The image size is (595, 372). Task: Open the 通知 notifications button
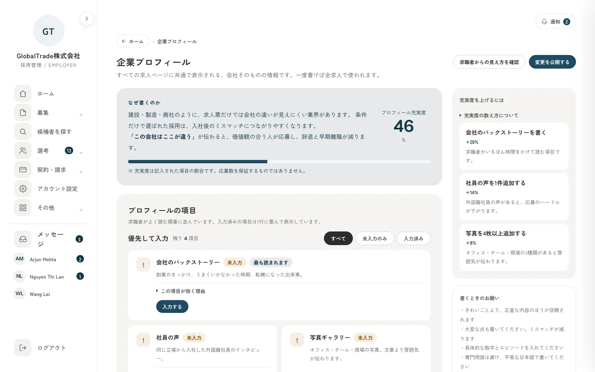(556, 21)
